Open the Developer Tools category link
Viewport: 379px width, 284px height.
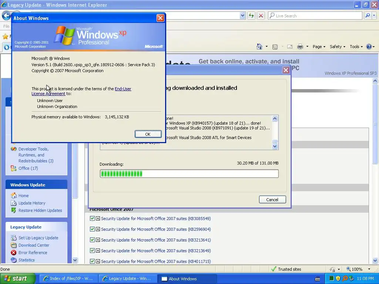36,155
